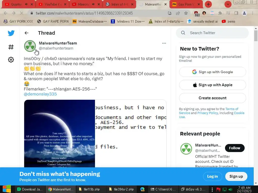
Task: Click MalwareHunterTeam avatar in Relevant people
Action: (x=186, y=149)
